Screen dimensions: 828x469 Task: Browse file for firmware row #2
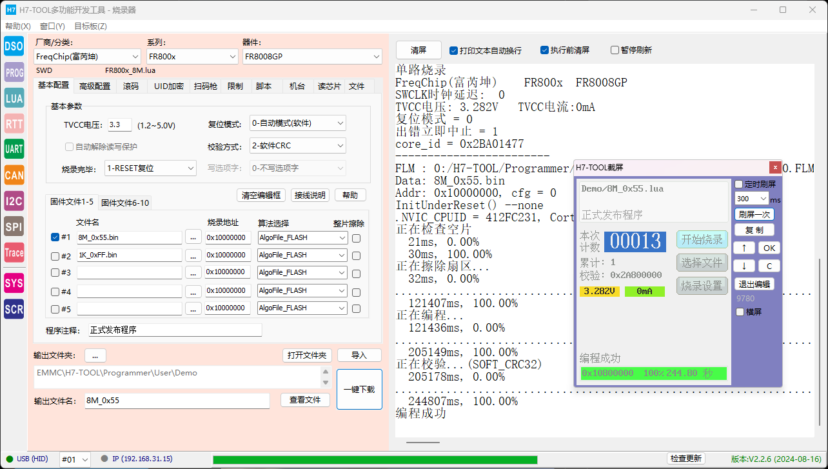click(x=193, y=255)
